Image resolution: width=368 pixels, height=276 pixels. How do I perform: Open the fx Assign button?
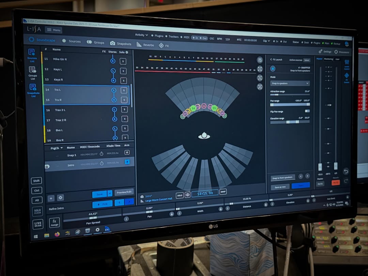tap(55, 223)
